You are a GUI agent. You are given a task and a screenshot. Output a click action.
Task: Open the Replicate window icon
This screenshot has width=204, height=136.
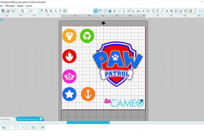(x=171, y=11)
